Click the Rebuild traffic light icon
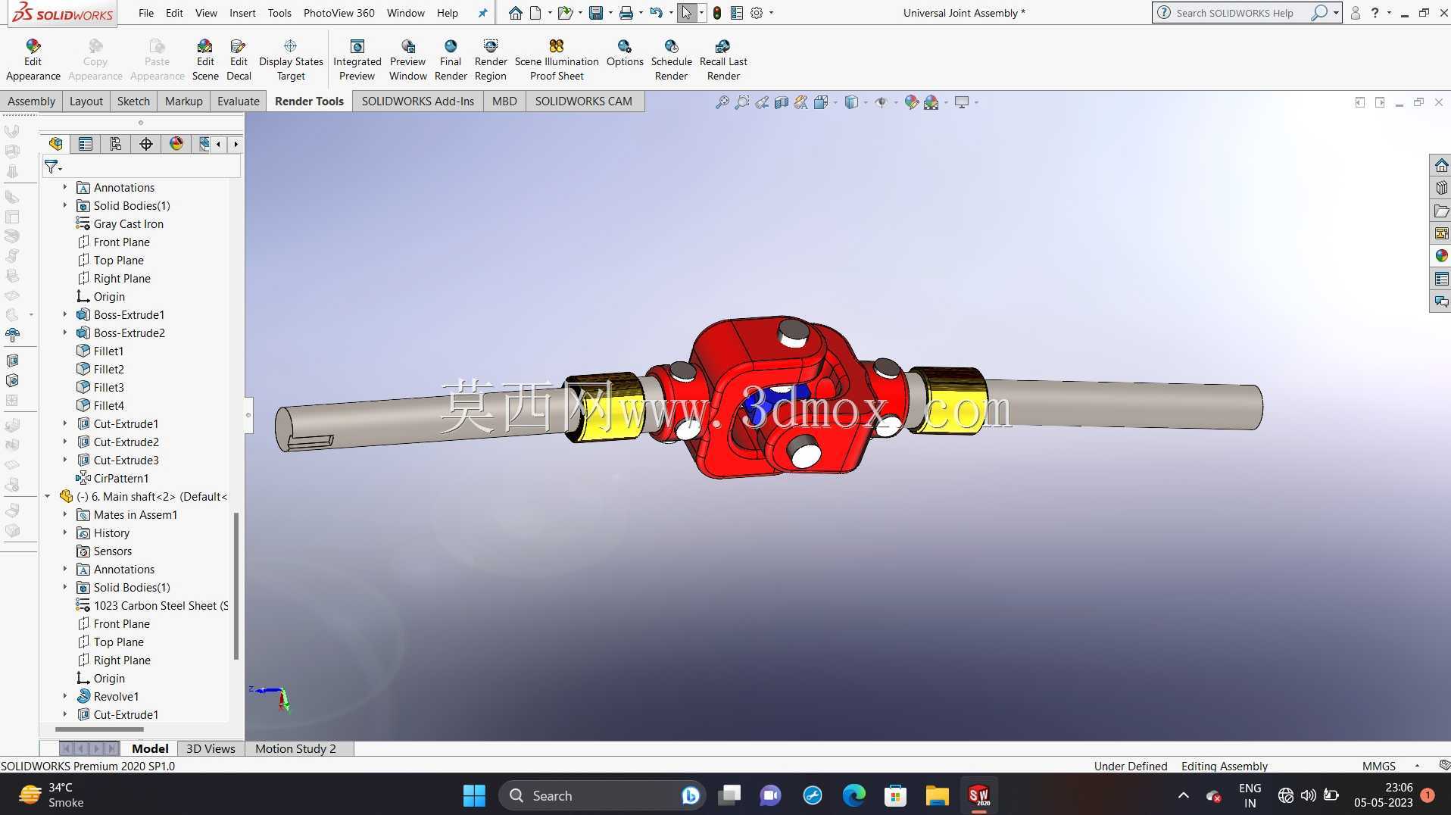Image resolution: width=1451 pixels, height=815 pixels. 716,13
